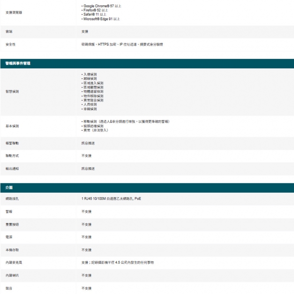Click the 介面 section header

[x=9, y=187]
